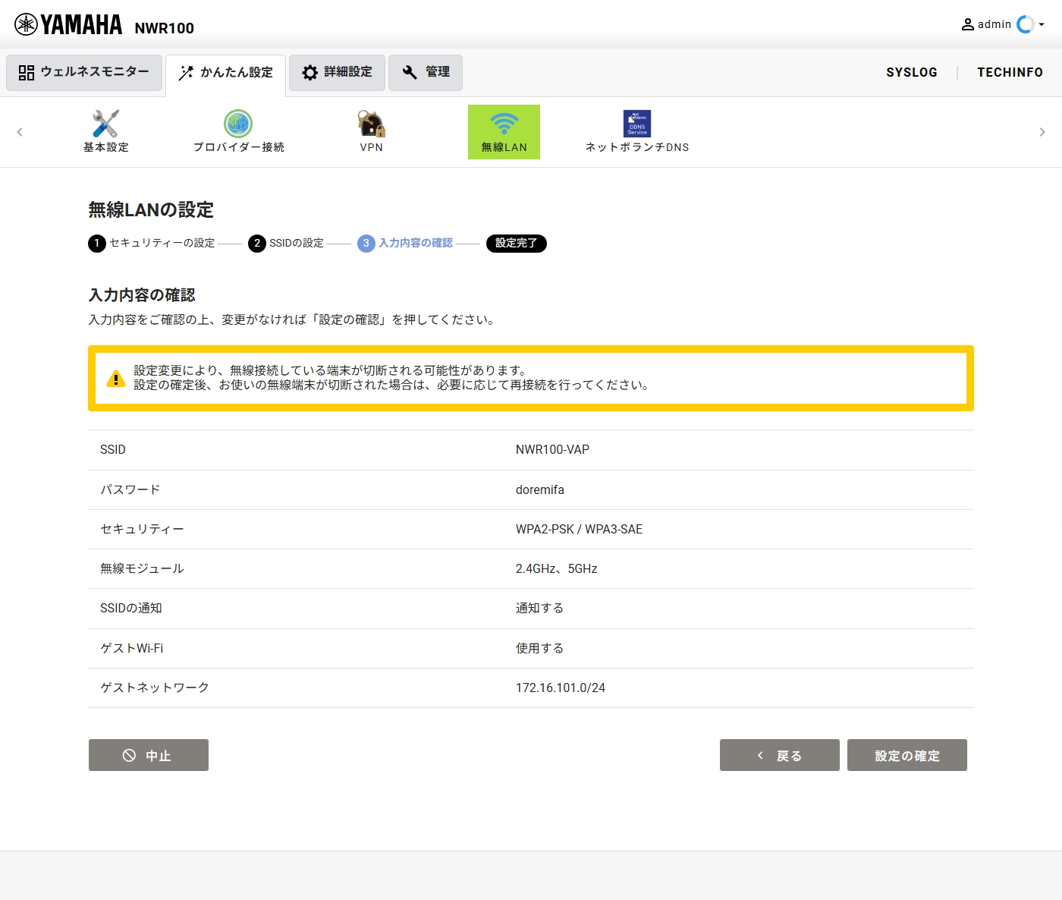This screenshot has width=1062, height=900.
Task: Open the 管理 tab
Action: pyautogui.click(x=425, y=72)
